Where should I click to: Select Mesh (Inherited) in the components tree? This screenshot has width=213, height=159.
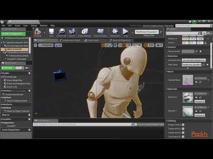coord(15,49)
